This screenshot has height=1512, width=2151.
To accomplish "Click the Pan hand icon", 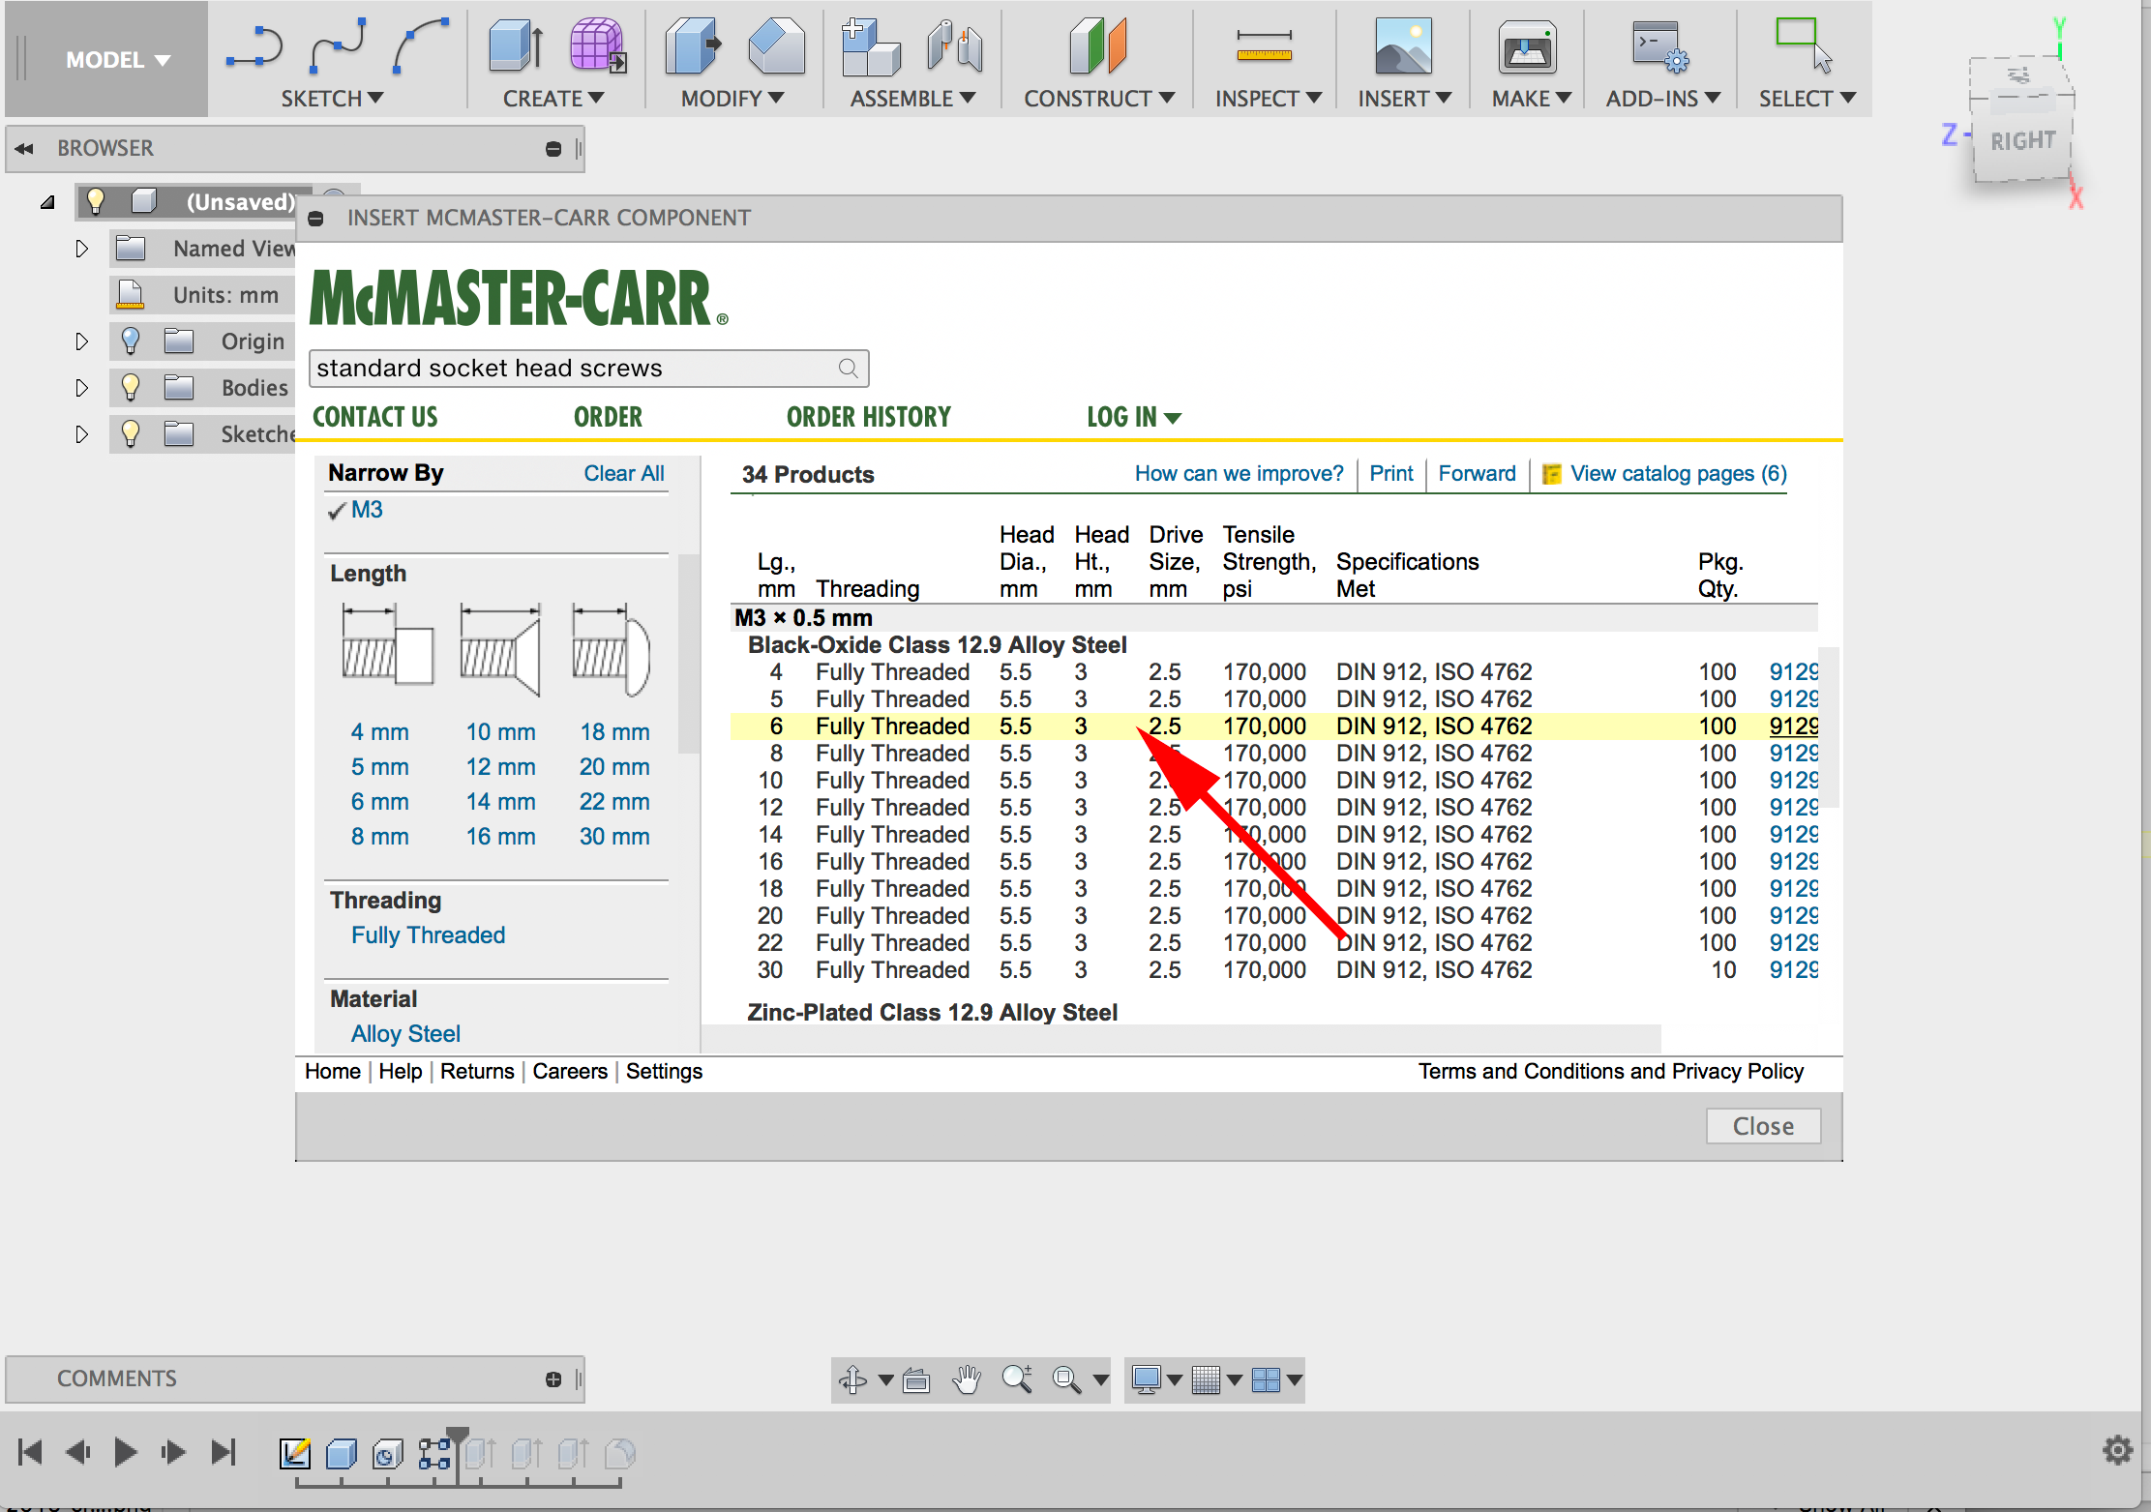I will click(x=966, y=1379).
